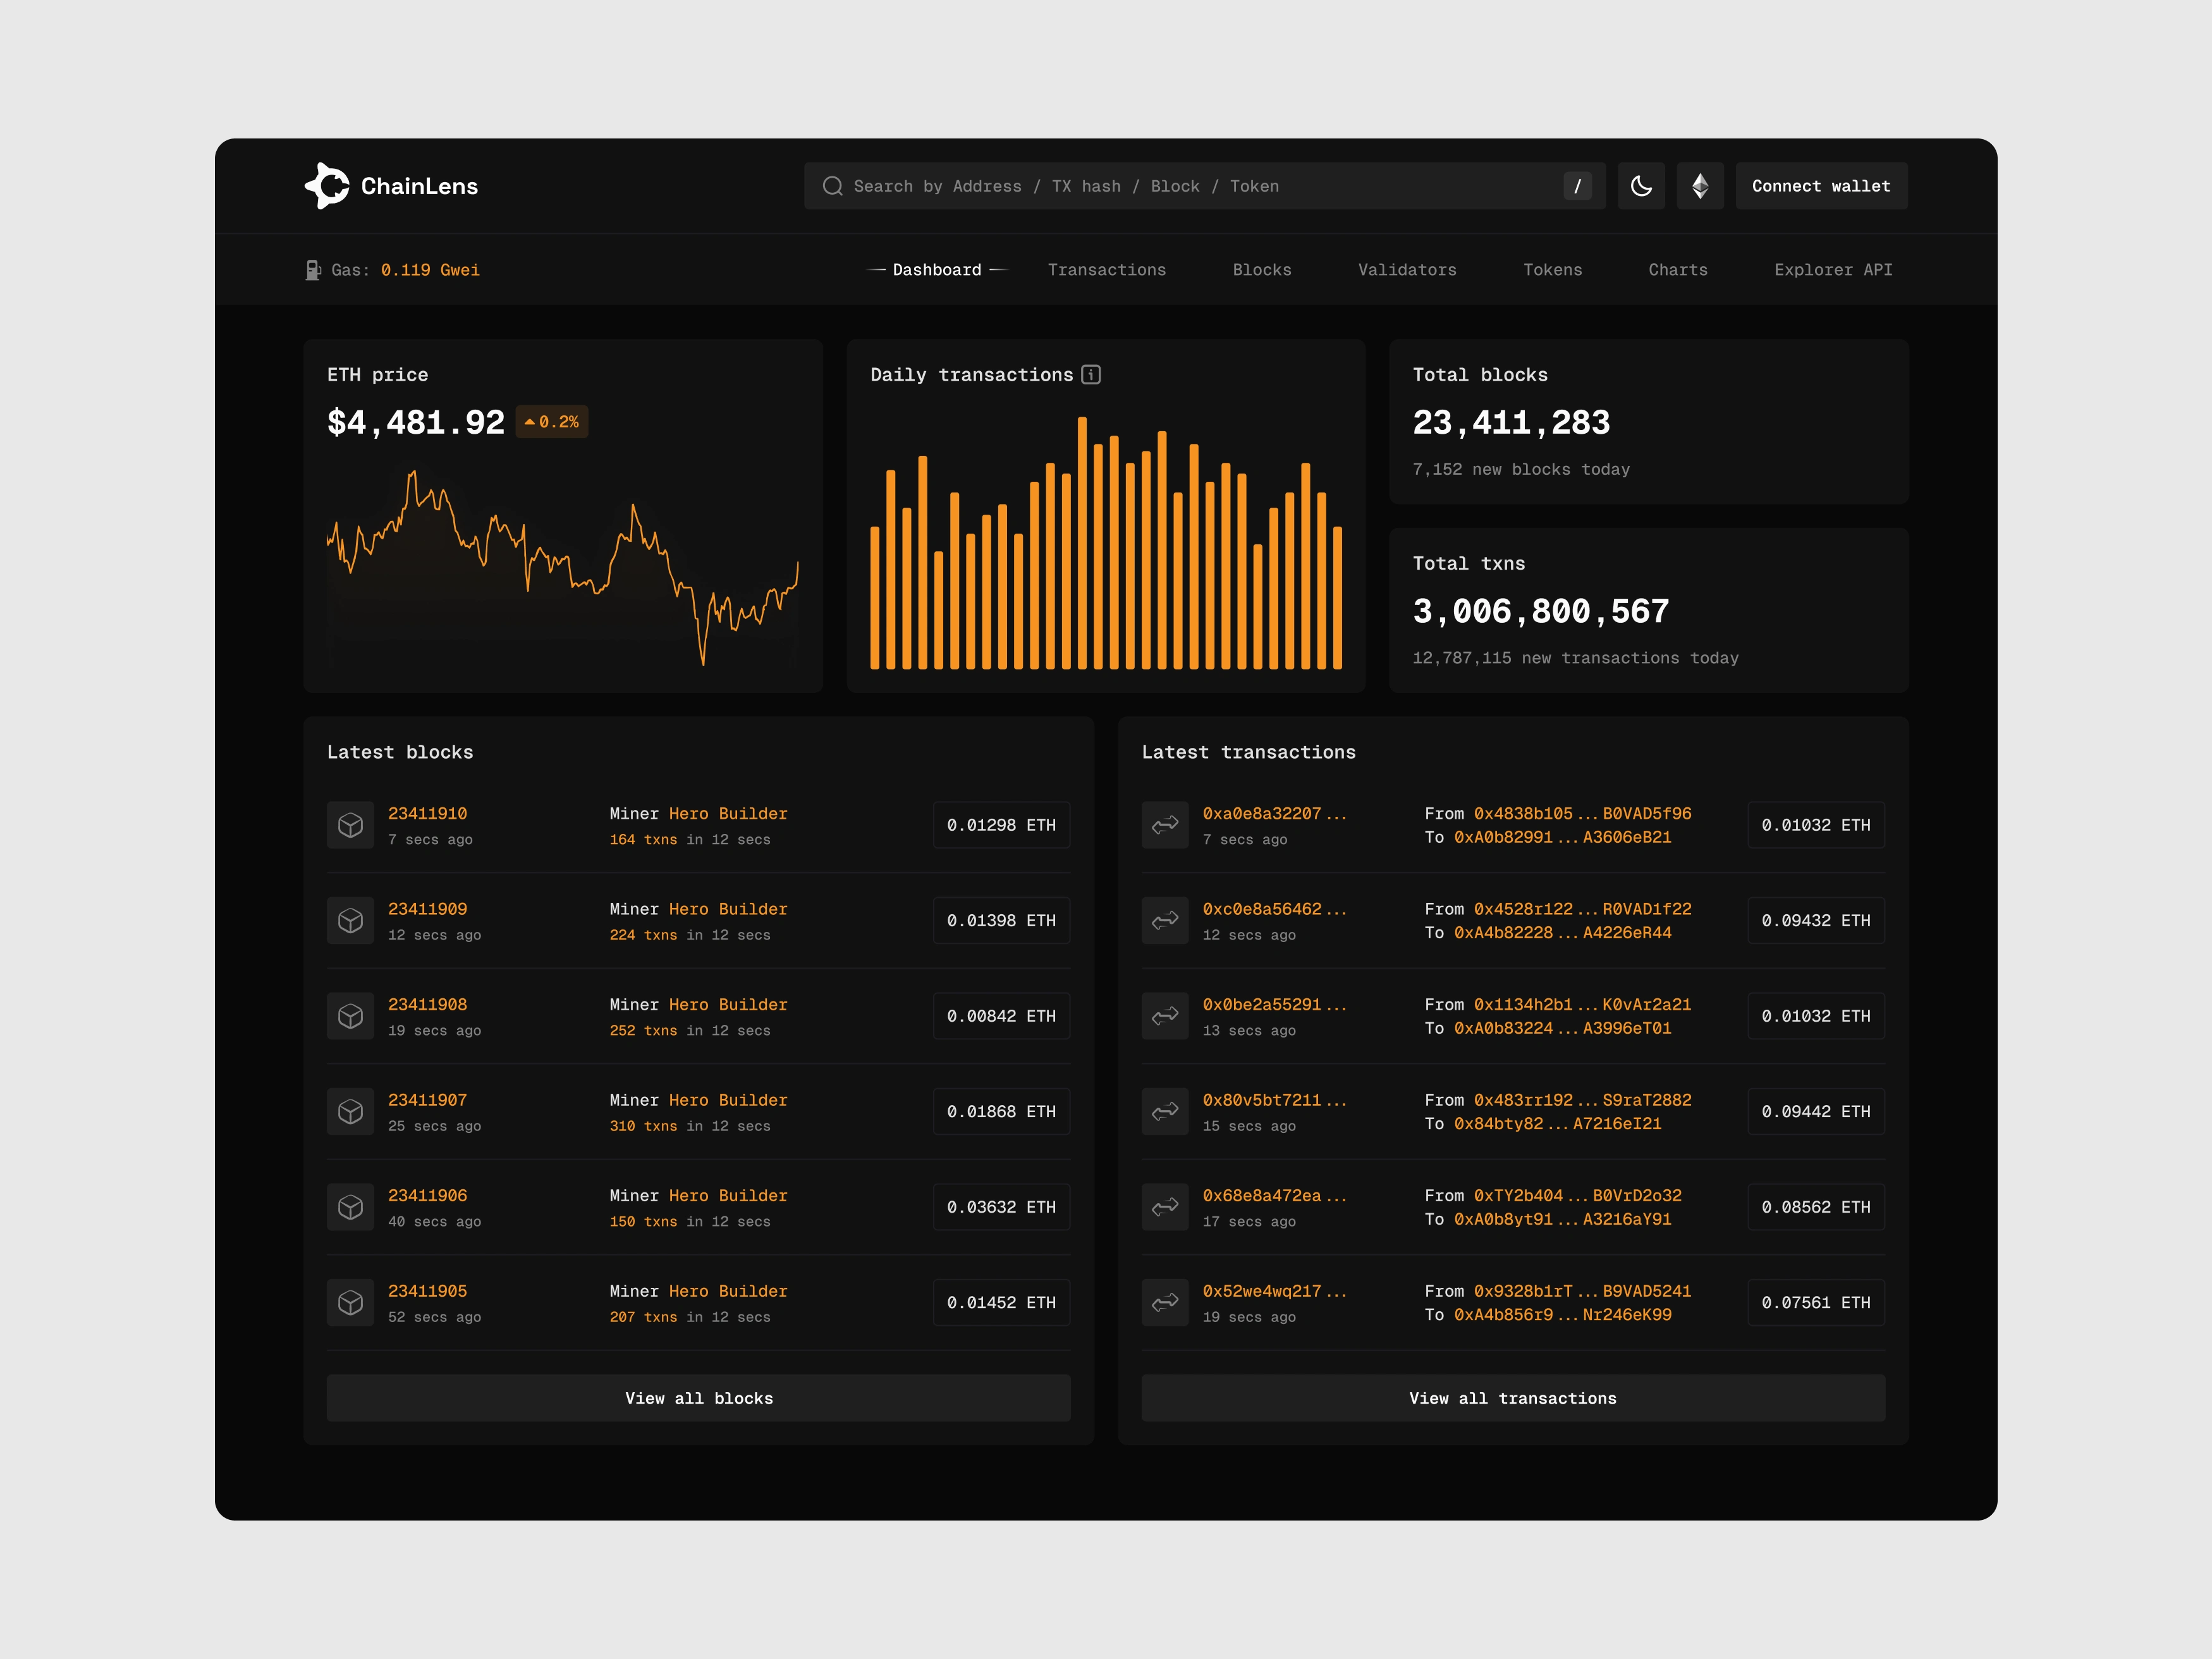Open block number 23411908 link
Viewport: 2212px width, 1659px height.
pyautogui.click(x=427, y=1004)
